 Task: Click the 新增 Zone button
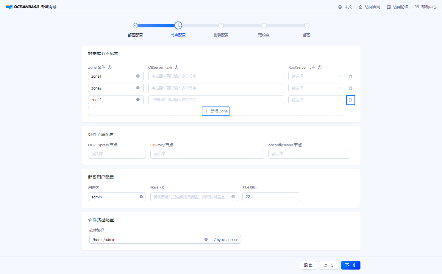coord(216,111)
